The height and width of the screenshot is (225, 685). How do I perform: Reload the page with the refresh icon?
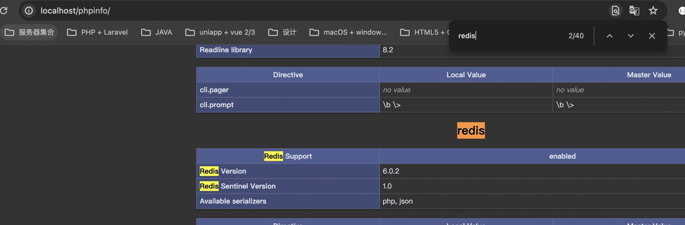point(4,11)
